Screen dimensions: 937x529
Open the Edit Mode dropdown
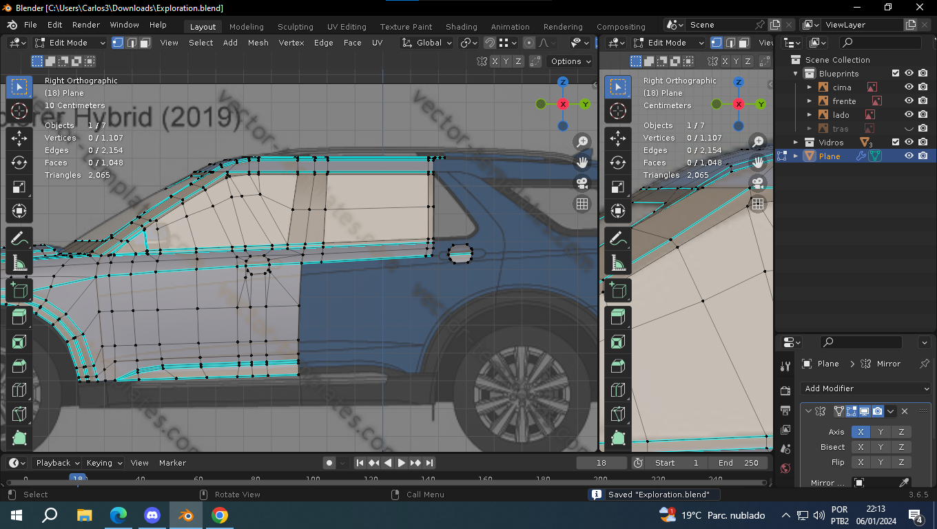[x=70, y=43]
